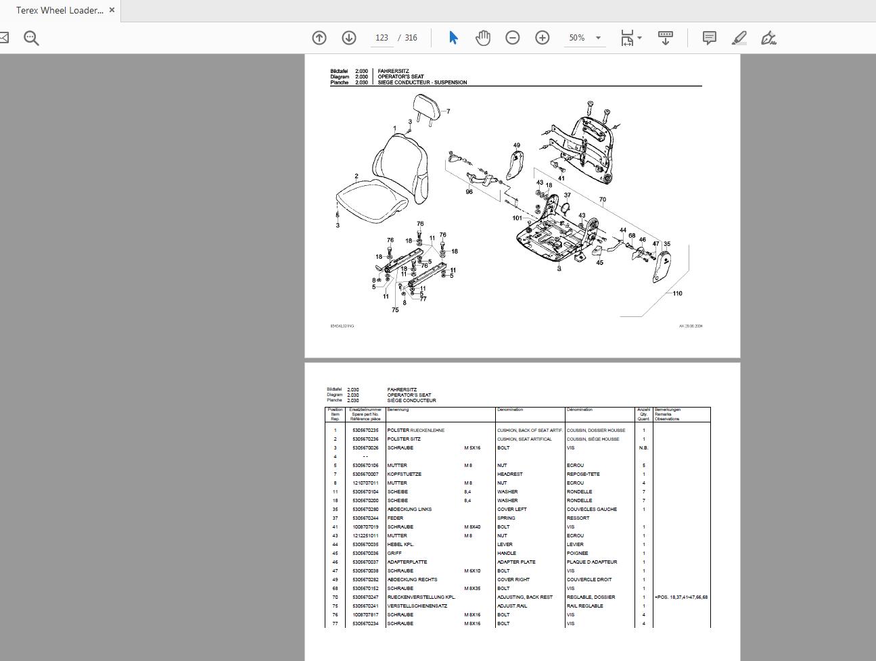This screenshot has width=876, height=661.
Task: Click the Zoom Out icon
Action: (x=512, y=38)
